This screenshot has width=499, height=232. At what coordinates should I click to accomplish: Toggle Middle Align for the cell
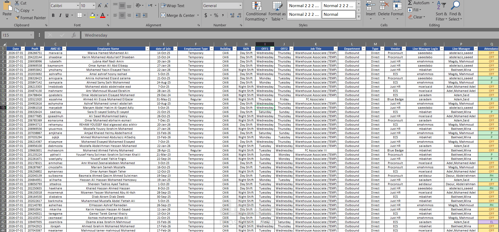[122, 6]
